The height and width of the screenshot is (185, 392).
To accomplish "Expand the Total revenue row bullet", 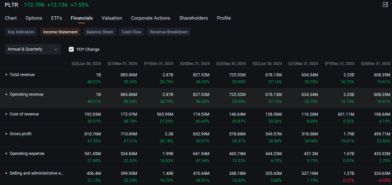I will click(6, 75).
